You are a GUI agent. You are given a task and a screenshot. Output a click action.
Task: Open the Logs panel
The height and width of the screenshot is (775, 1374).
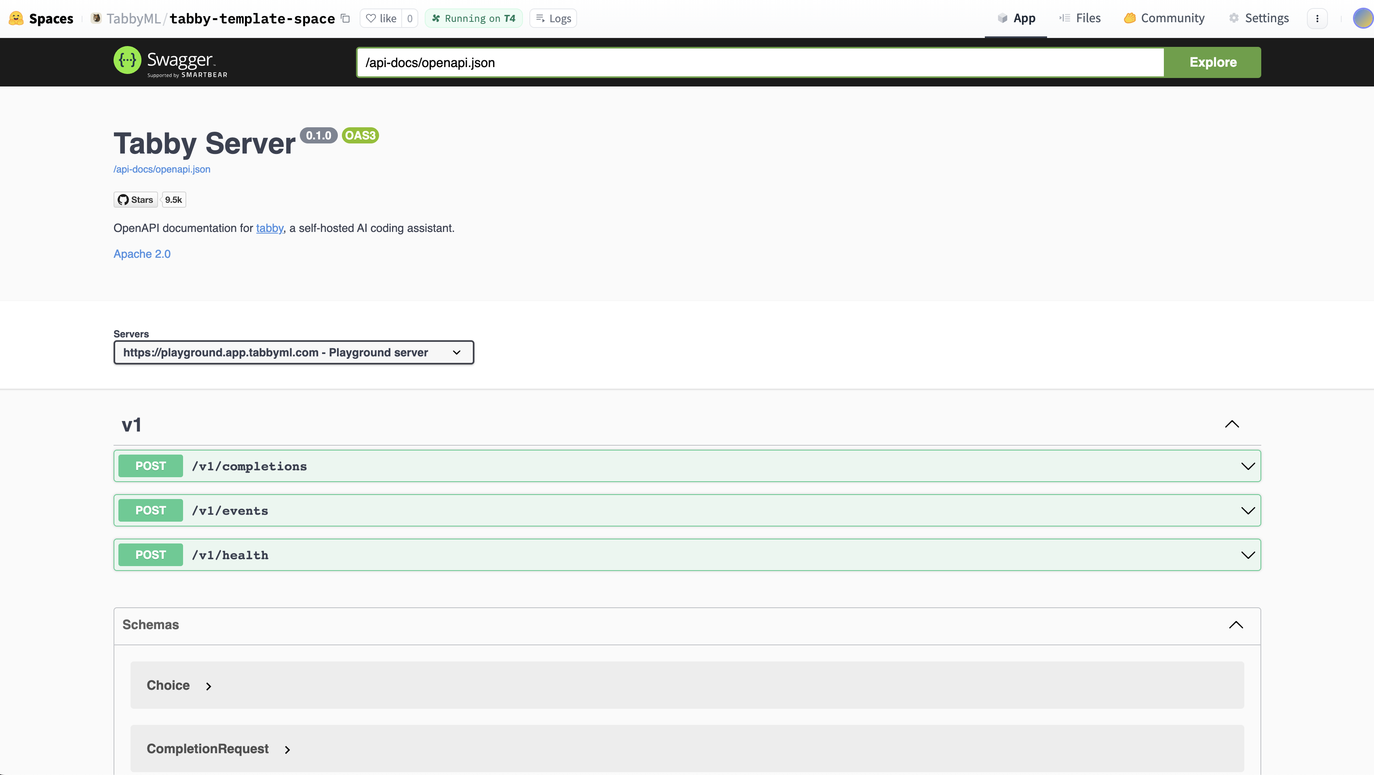552,18
